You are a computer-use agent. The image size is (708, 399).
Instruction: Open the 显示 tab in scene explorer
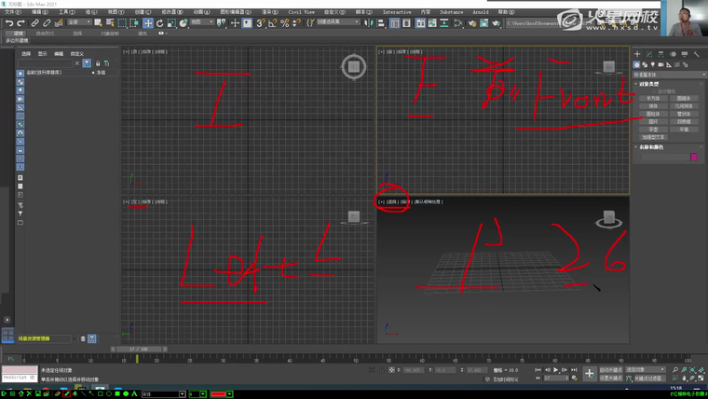[x=42, y=54]
